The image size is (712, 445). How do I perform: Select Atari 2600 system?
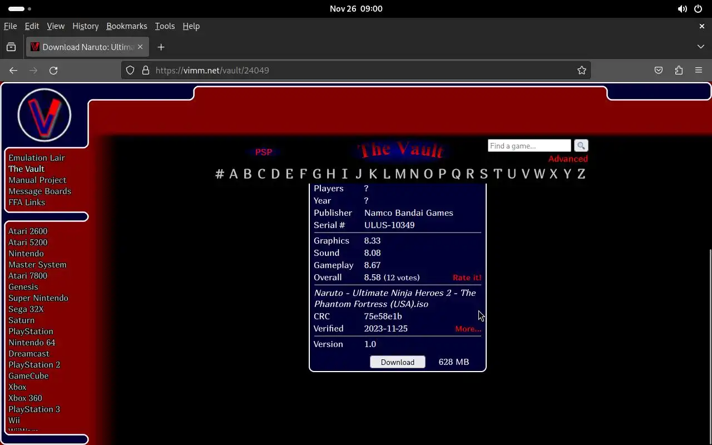tap(28, 231)
